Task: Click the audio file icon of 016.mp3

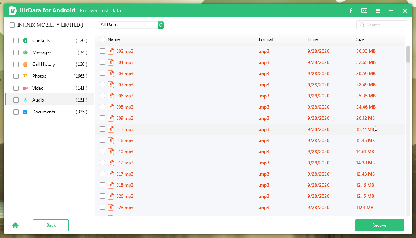Action: [x=111, y=140]
